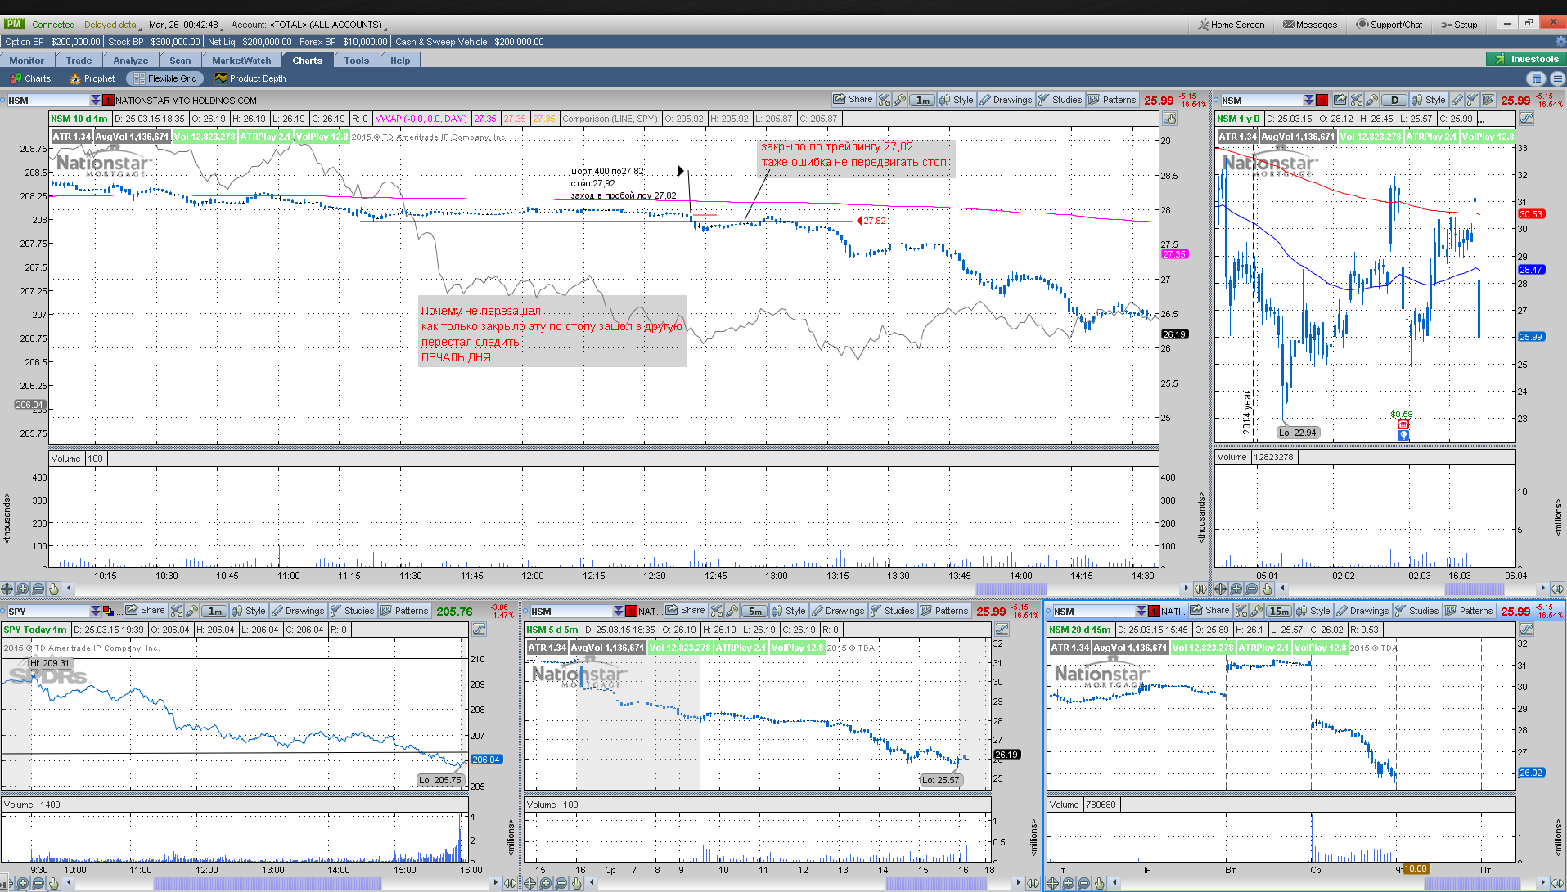Change the 15m timeframe on 20-day NSM chart
The height and width of the screenshot is (892, 1567).
pos(1279,611)
